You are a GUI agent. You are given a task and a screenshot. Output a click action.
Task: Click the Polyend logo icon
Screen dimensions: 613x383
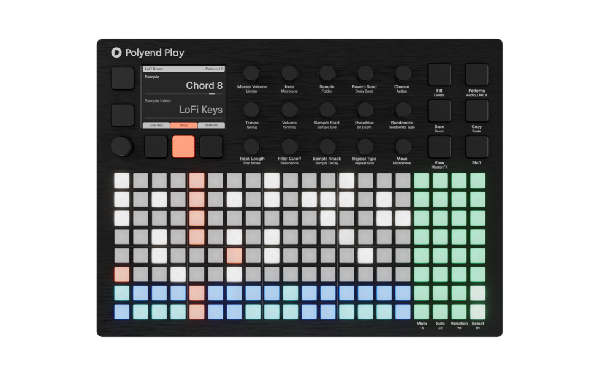click(116, 52)
